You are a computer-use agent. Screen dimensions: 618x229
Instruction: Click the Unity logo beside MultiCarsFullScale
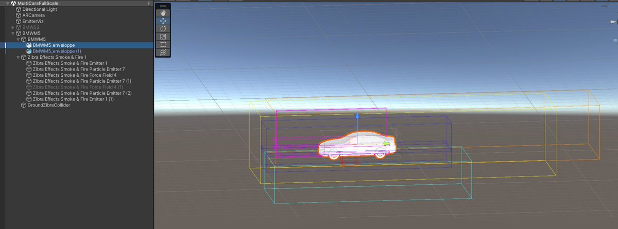tap(13, 3)
